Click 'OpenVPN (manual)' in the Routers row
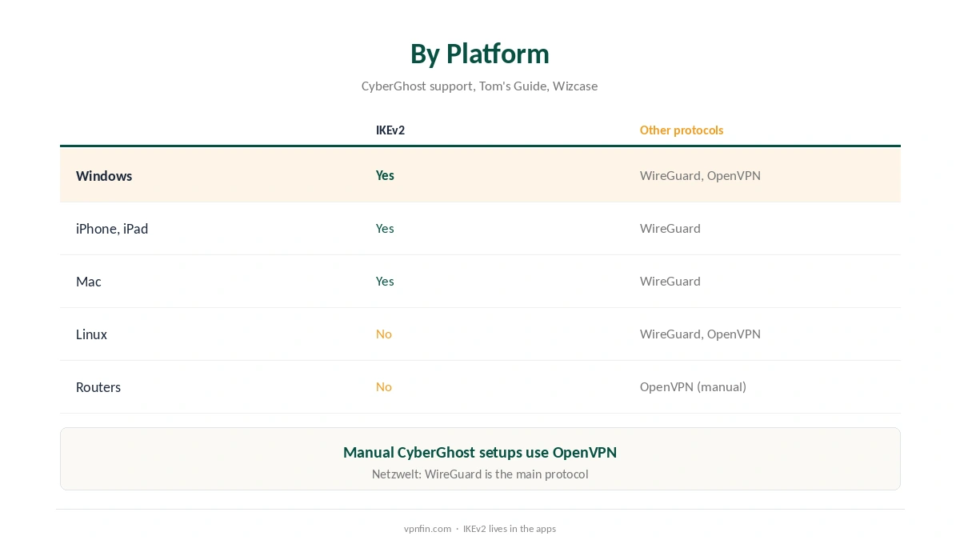Image resolution: width=960 pixels, height=544 pixels. point(693,386)
